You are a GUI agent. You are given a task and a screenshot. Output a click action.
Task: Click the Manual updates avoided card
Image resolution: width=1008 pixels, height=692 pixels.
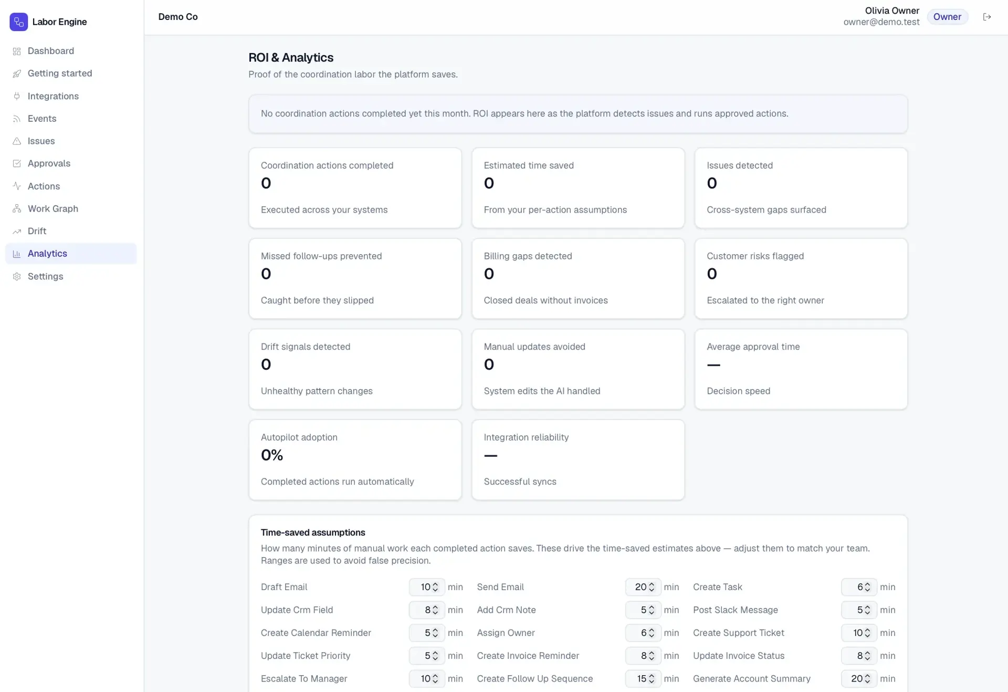[578, 369]
